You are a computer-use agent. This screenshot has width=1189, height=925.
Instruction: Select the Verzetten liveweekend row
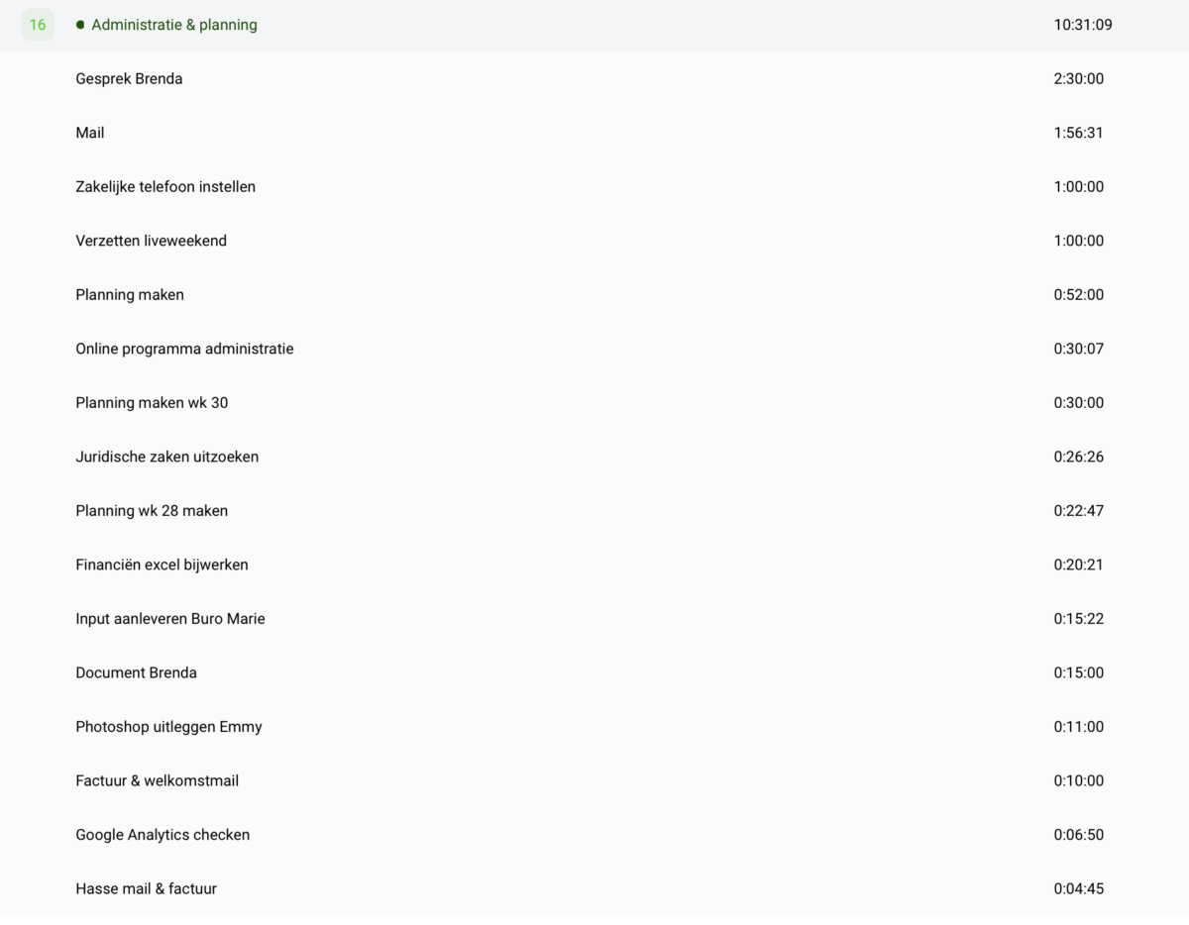coord(151,241)
